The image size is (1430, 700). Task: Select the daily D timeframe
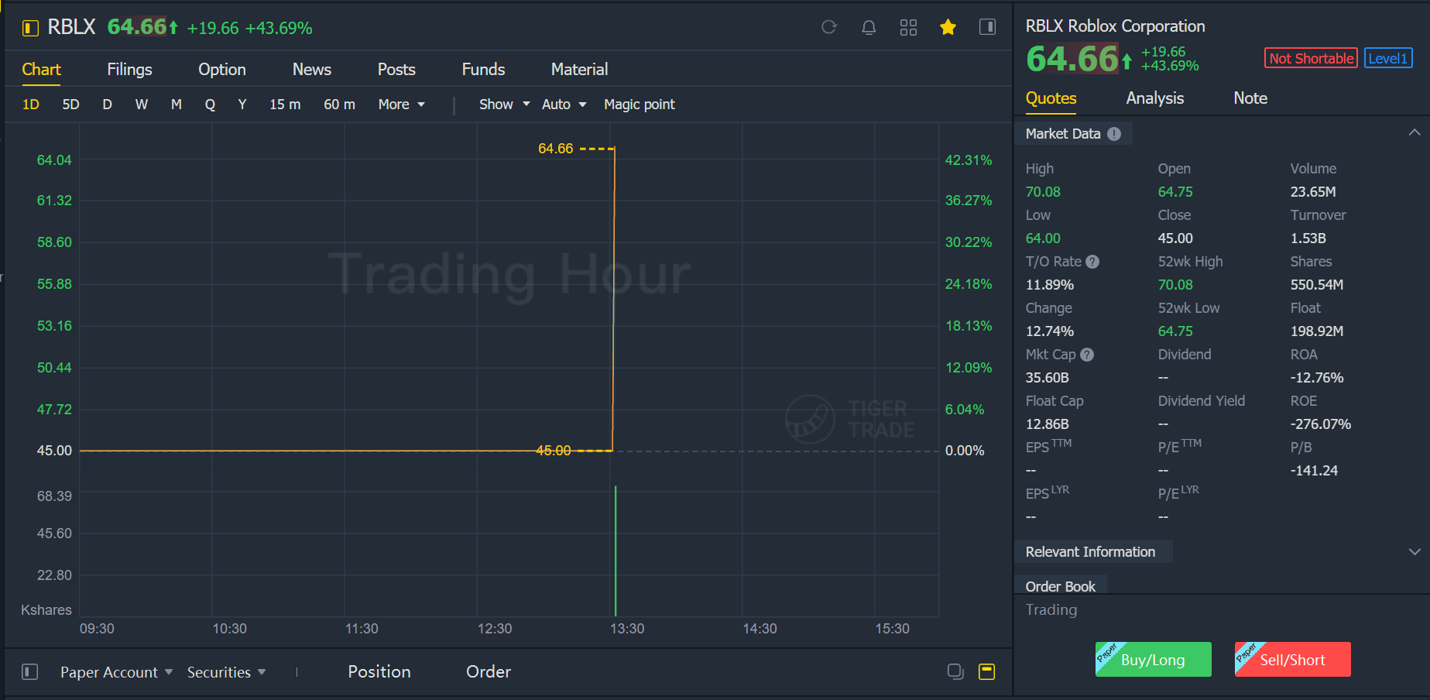pos(108,105)
